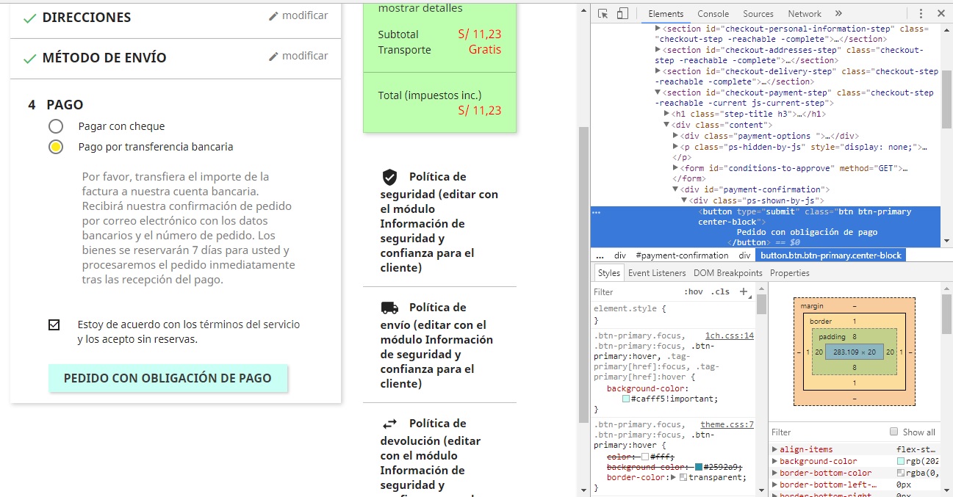Viewport: 953px width, 497px height.
Task: Collapse the checkout-payment-step section node
Action: 658,92
